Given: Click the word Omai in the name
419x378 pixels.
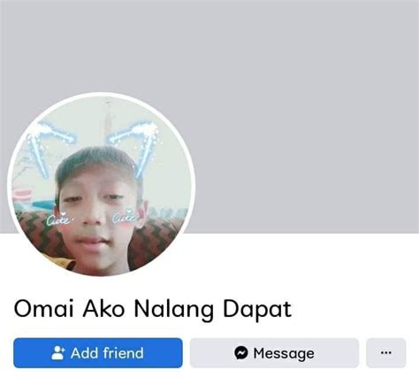Looking at the screenshot, I should coord(43,308).
